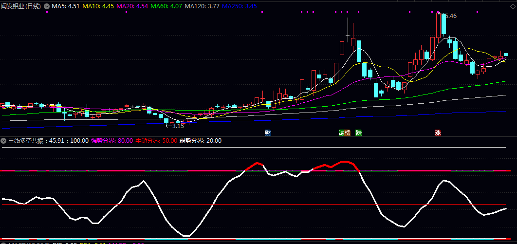This screenshot has height=244, width=517.
Task: Click the green 跌 marker icon
Action: tap(358, 133)
